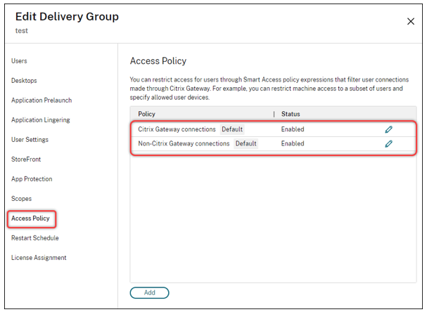Click the Status column header
The width and height of the screenshot is (427, 312).
[291, 114]
